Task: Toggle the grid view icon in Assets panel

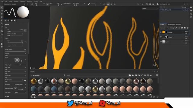Action: coord(157,75)
